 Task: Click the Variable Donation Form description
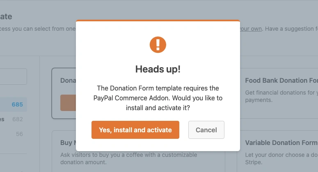point(281,158)
